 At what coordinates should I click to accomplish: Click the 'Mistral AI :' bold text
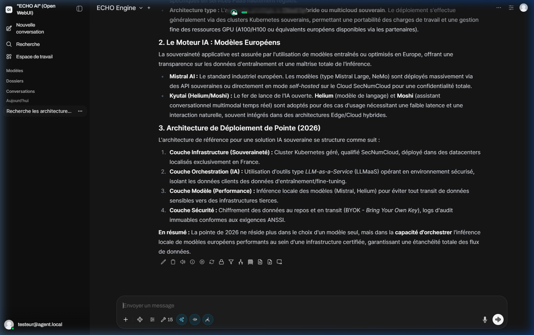183,76
